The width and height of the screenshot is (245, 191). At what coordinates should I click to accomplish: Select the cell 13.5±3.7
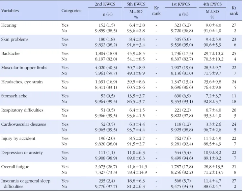[x=136, y=96]
